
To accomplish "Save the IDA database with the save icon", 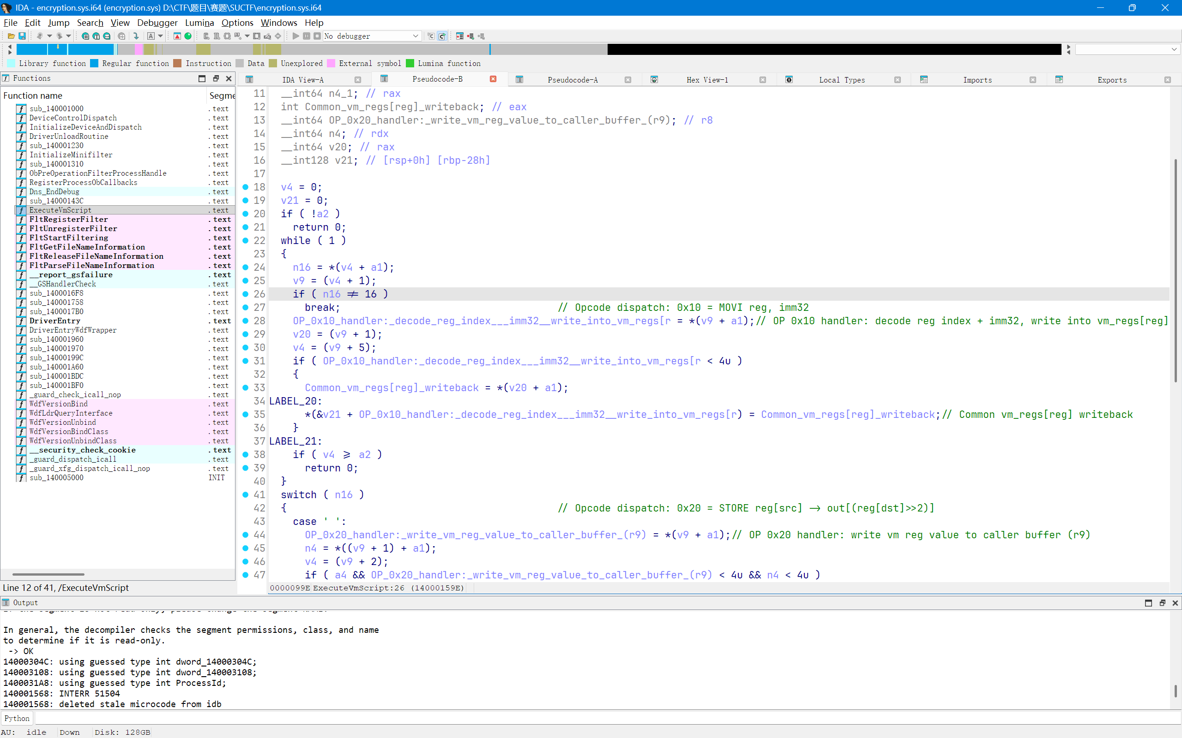I will [x=23, y=36].
